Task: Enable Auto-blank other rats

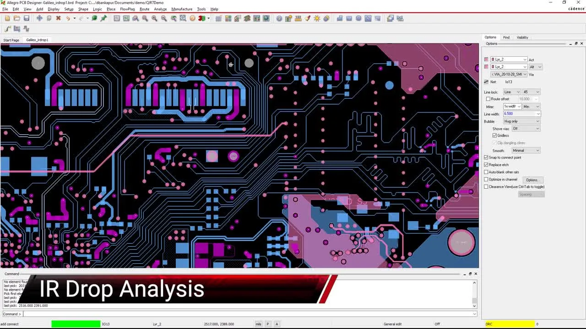Action: (x=486, y=172)
